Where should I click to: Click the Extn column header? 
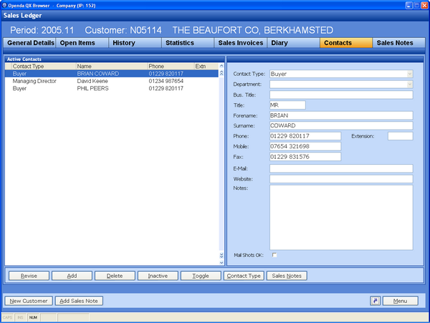point(206,66)
